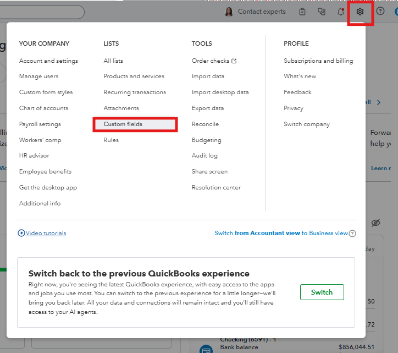Toggle the crossed-eye privacy icon
The height and width of the screenshot is (353, 398).
(375, 223)
